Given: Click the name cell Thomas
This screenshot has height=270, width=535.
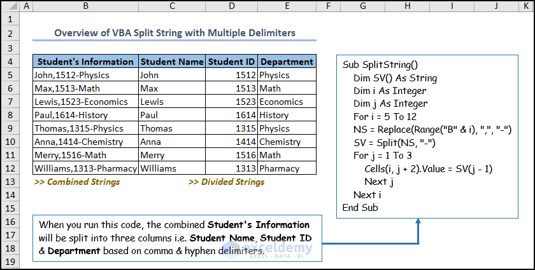Looking at the screenshot, I should 172,128.
